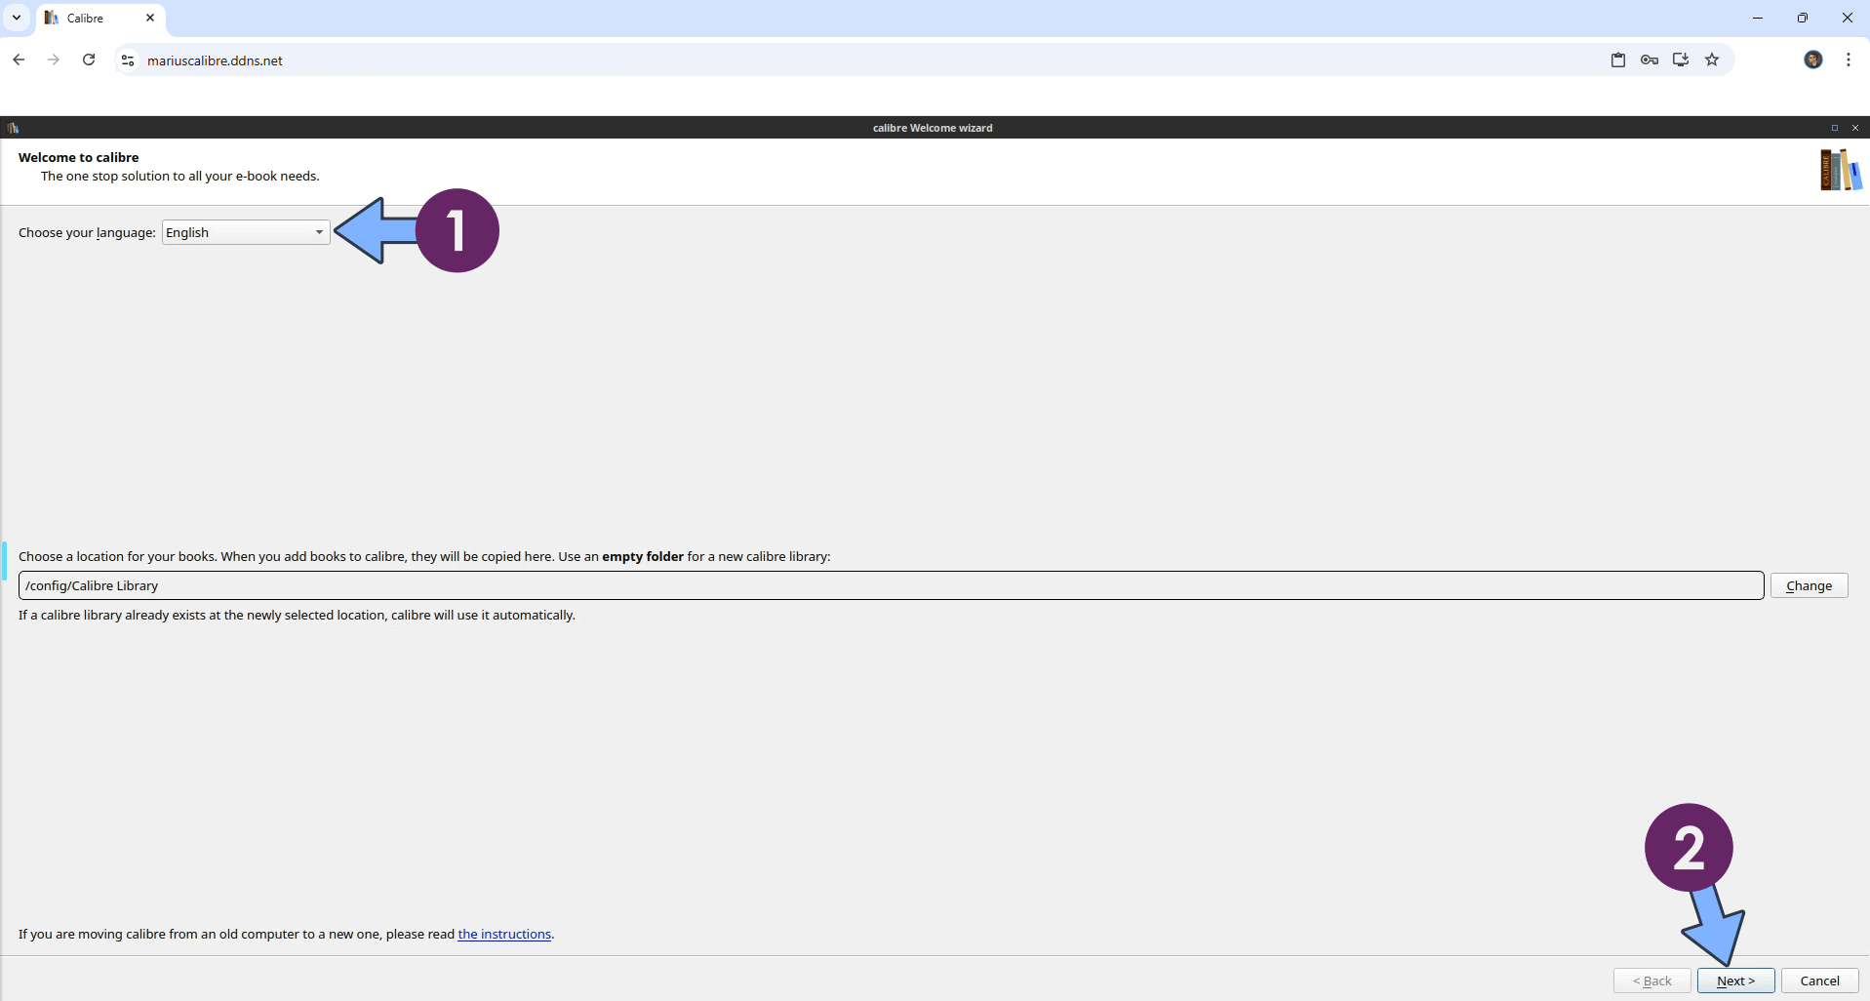Maximize the calibre Welcome wizard window
The image size is (1870, 1001).
pos(1834,128)
